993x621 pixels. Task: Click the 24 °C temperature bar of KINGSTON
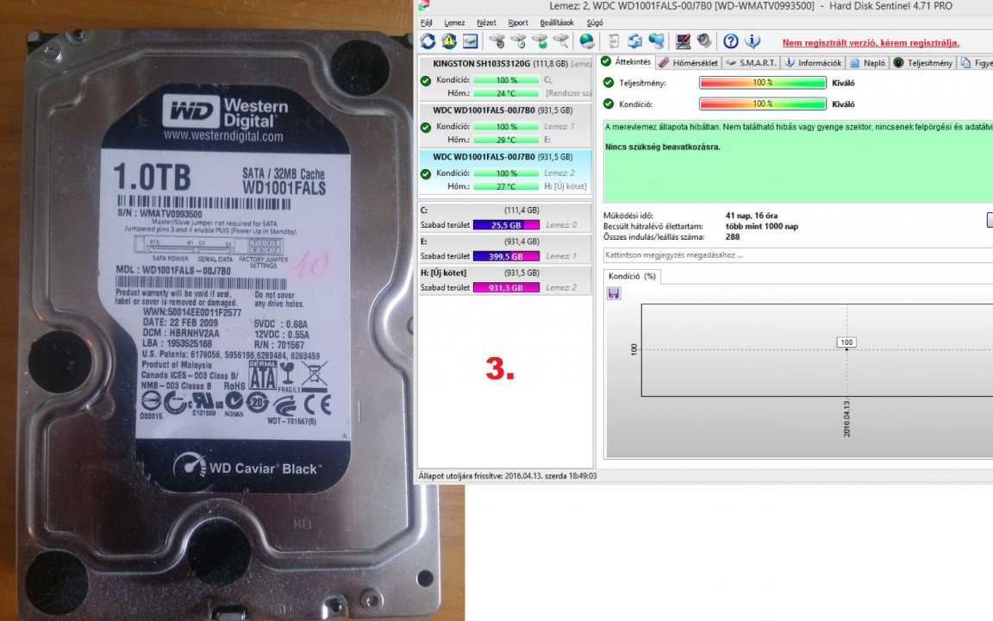coord(506,93)
